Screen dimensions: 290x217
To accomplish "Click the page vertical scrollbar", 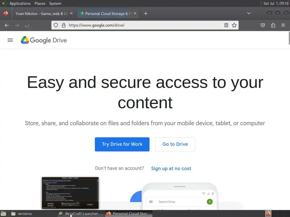I will (289, 38).
